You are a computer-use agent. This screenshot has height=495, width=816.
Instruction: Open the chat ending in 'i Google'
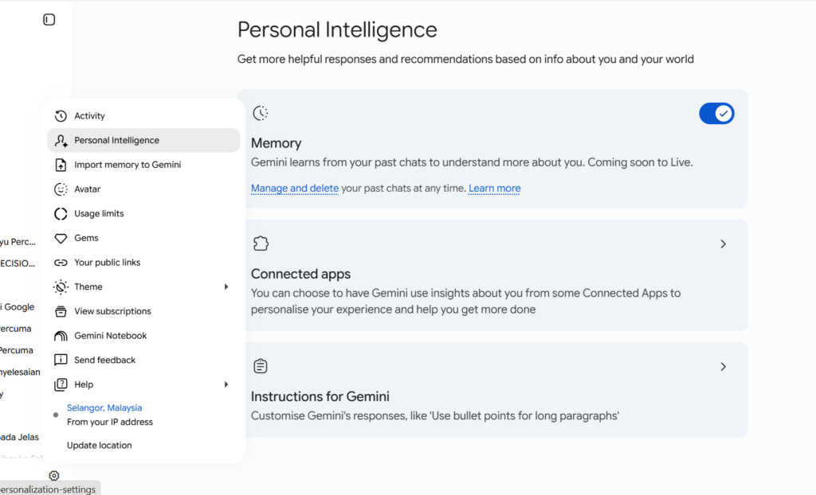18,307
